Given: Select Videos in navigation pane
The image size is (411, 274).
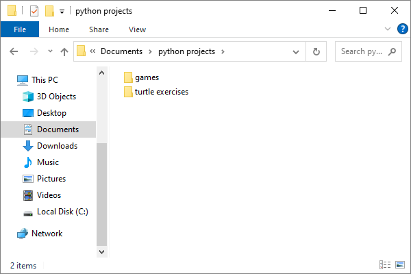Looking at the screenshot, I should 49,195.
